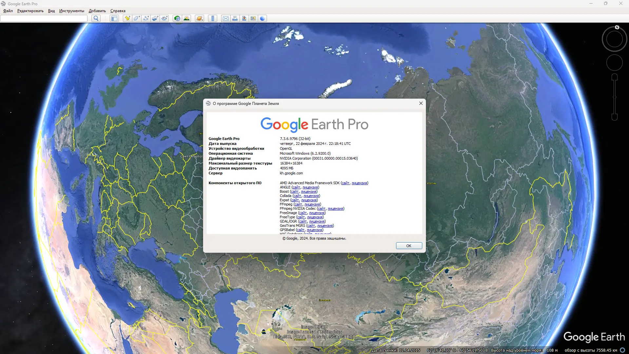
Task: Add a placemark with star icon
Action: 127,18
